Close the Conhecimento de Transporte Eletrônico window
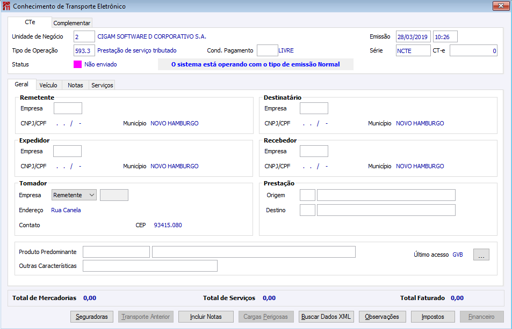512x329 pixels. coord(501,5)
